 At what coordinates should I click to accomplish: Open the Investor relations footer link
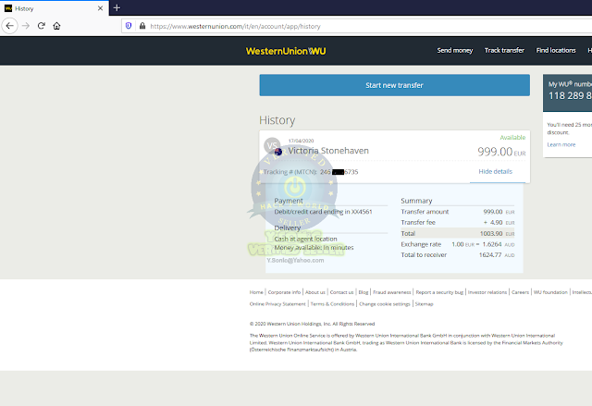coord(487,292)
